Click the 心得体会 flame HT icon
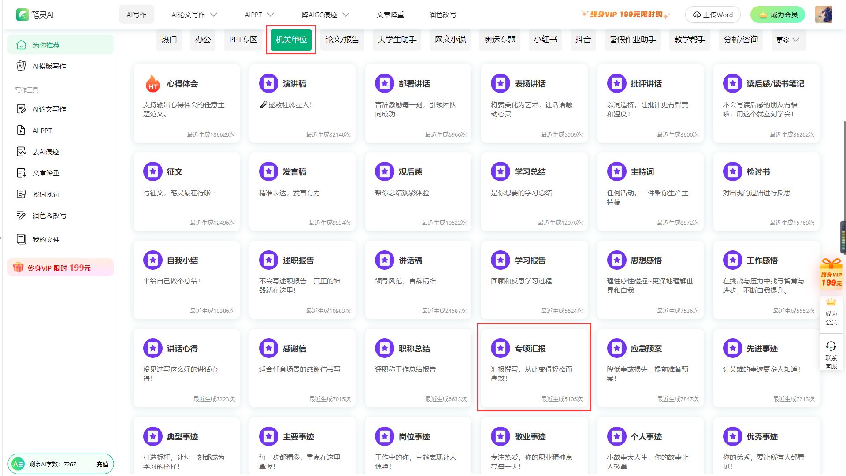The width and height of the screenshot is (846, 476). pyautogui.click(x=153, y=84)
